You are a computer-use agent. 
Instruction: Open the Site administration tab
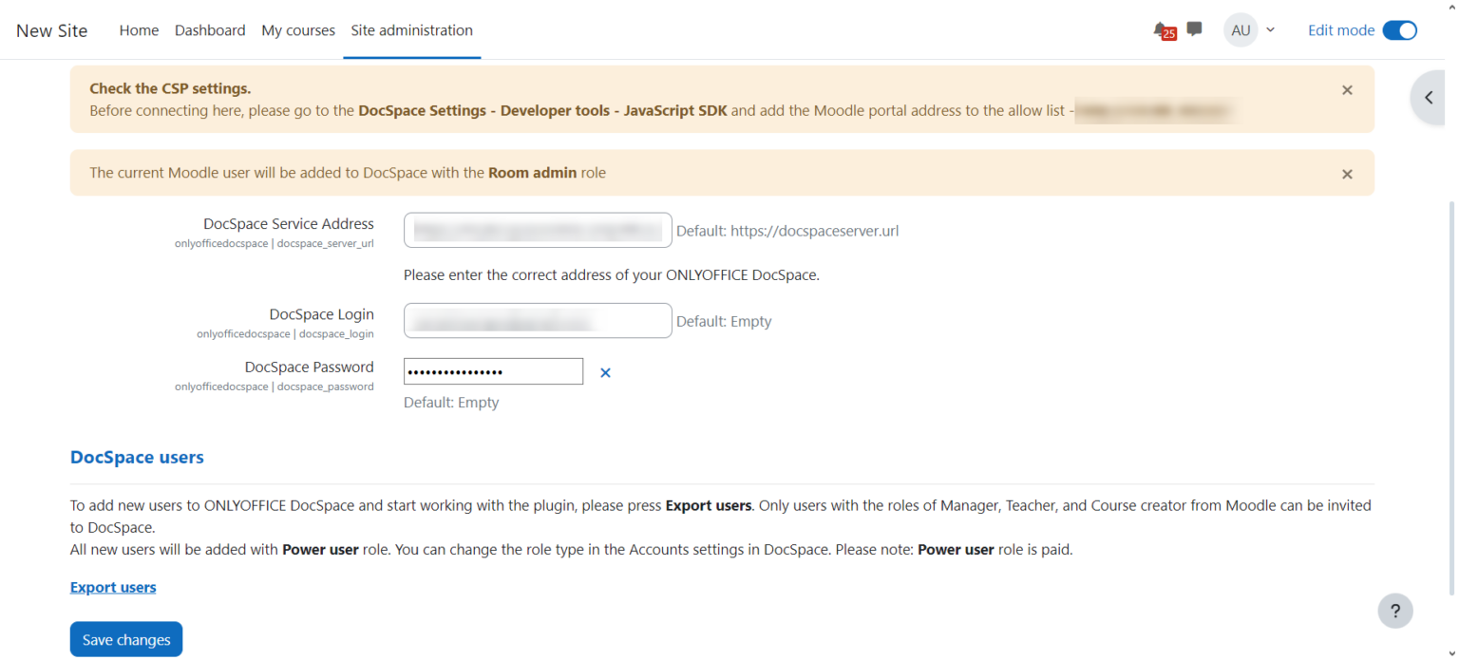click(x=411, y=29)
